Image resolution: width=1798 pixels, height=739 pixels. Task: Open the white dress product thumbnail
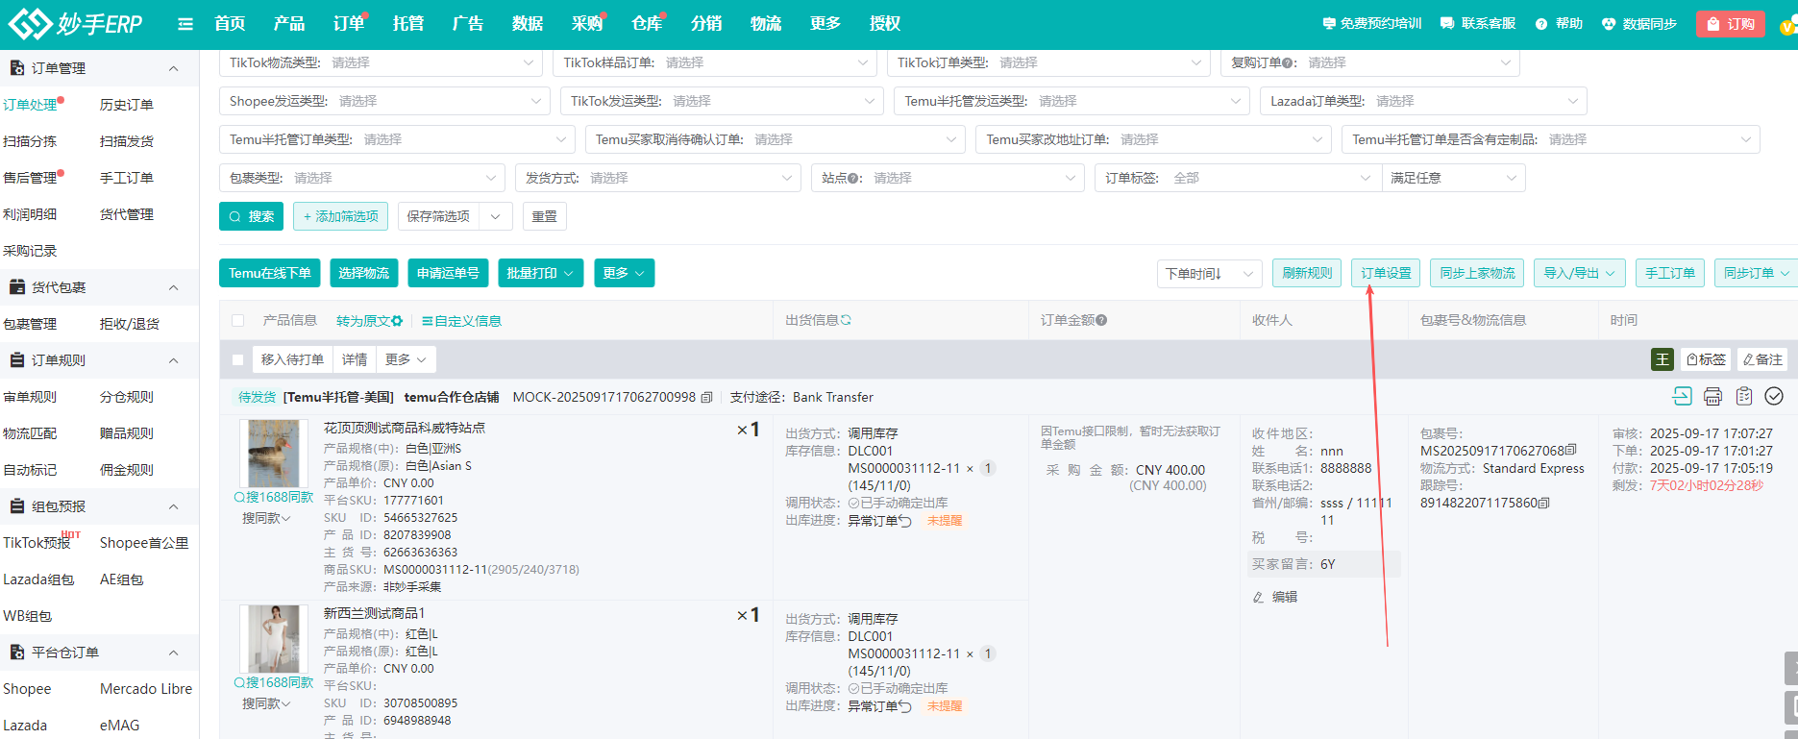(x=274, y=638)
